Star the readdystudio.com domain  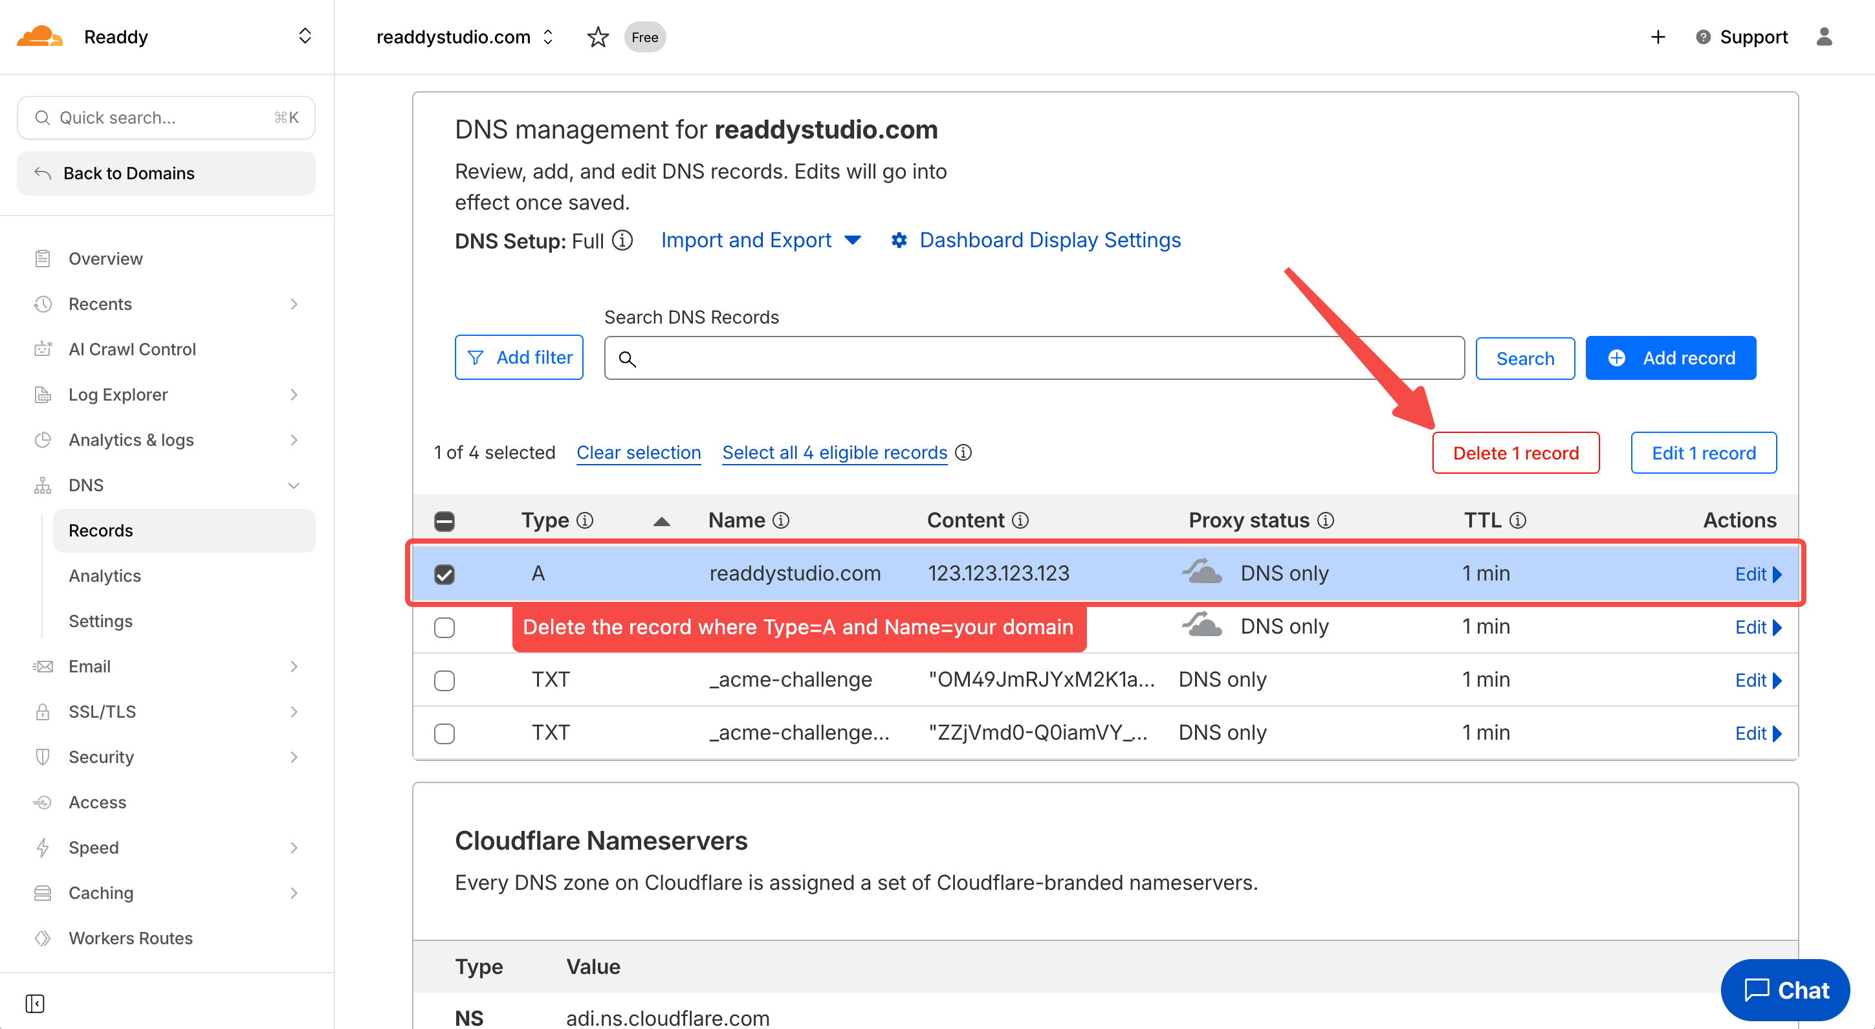(x=598, y=37)
